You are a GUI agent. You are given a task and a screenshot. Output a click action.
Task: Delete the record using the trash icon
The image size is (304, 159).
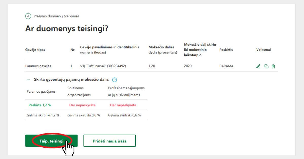(273, 66)
